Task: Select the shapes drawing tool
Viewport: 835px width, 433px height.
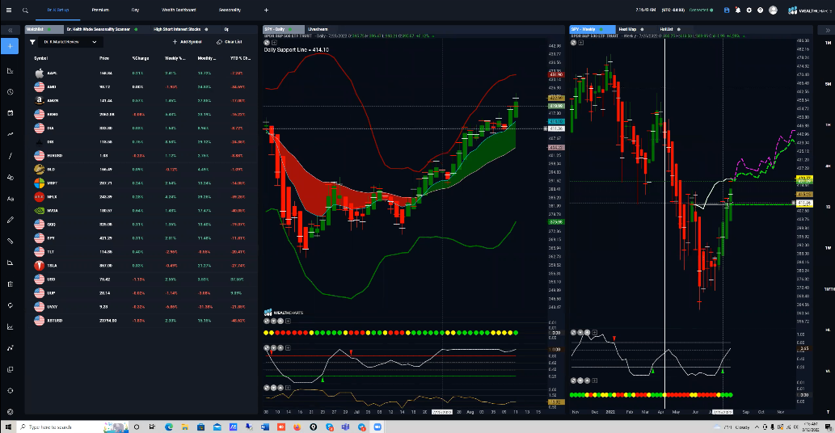Action: tap(11, 177)
